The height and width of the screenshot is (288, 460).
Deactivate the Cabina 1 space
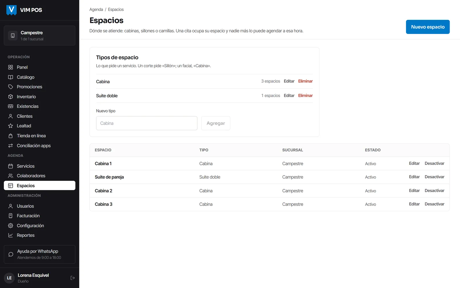[434, 163]
